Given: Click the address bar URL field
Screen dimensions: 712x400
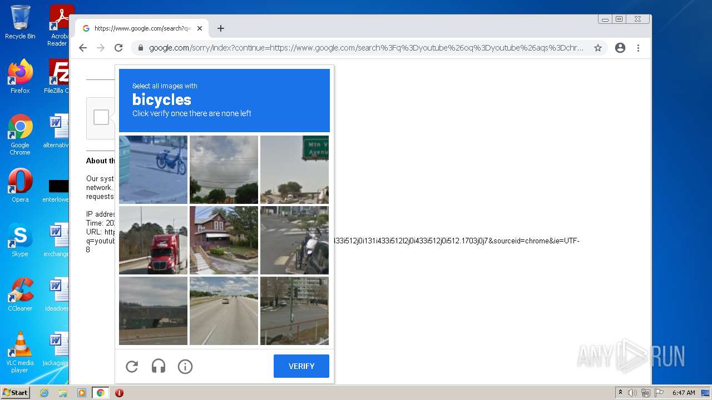Looking at the screenshot, I should 366,48.
